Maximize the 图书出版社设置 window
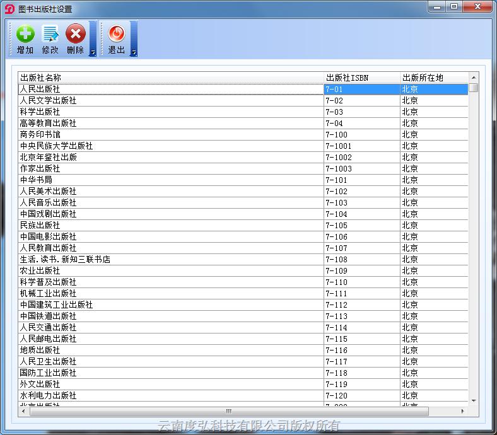The image size is (497, 435). [x=454, y=7]
